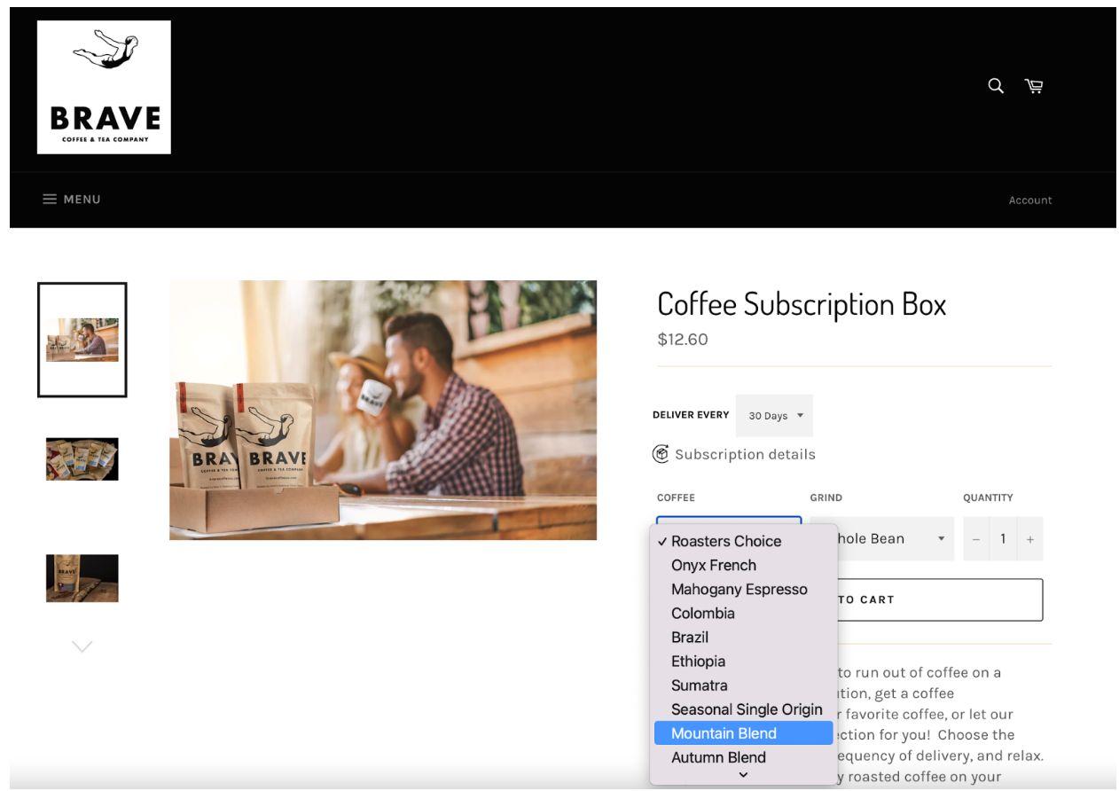The width and height of the screenshot is (1119, 791).
Task: Click the main product photo
Action: [x=383, y=411]
